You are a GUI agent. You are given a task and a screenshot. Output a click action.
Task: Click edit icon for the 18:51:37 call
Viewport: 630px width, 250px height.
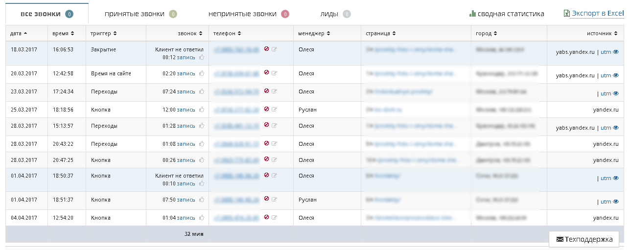[x=274, y=199]
